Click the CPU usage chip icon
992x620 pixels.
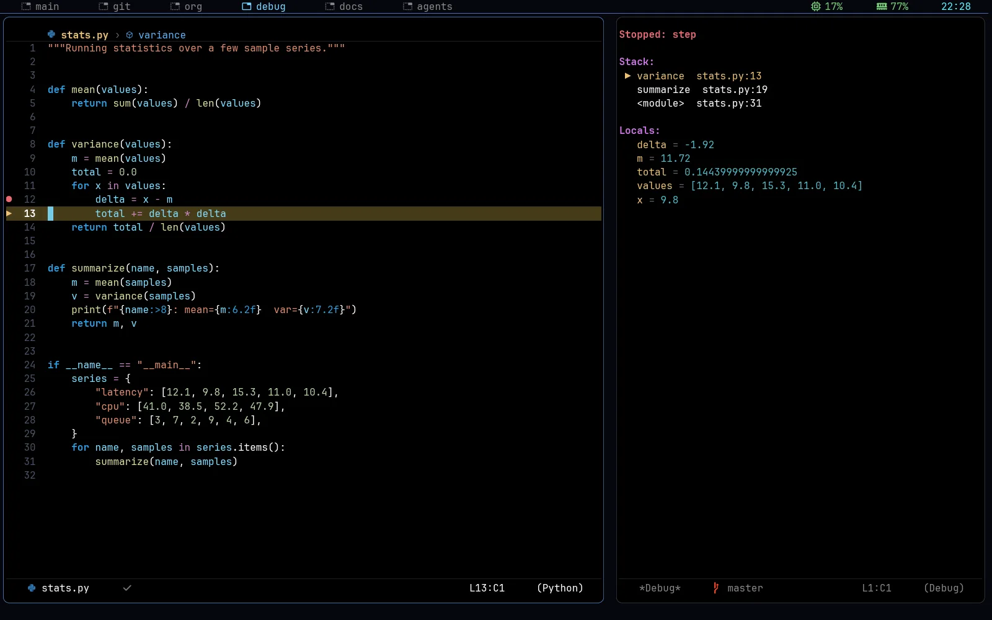pyautogui.click(x=816, y=7)
